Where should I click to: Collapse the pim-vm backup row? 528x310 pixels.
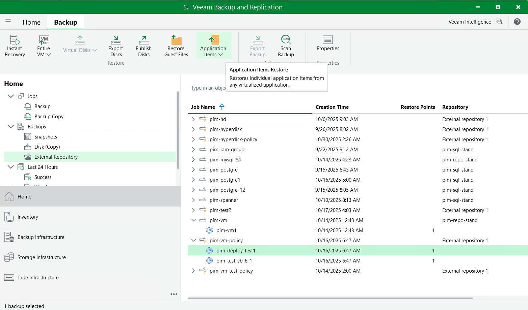point(193,220)
